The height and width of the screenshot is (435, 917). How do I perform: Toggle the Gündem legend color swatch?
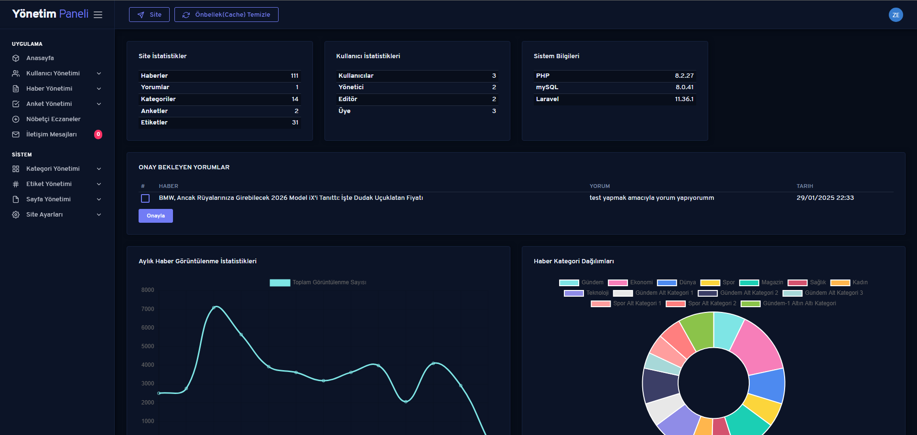[569, 283]
